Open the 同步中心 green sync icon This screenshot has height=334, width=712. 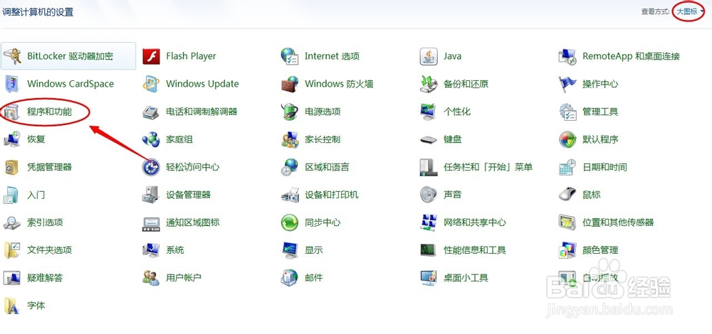(x=290, y=222)
